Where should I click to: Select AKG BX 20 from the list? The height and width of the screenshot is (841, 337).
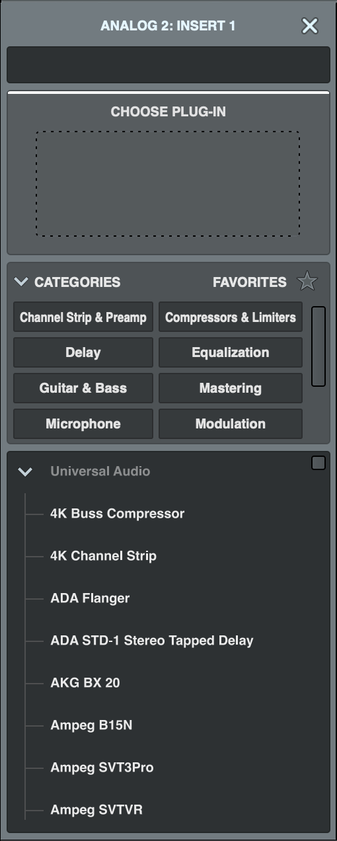pos(85,683)
